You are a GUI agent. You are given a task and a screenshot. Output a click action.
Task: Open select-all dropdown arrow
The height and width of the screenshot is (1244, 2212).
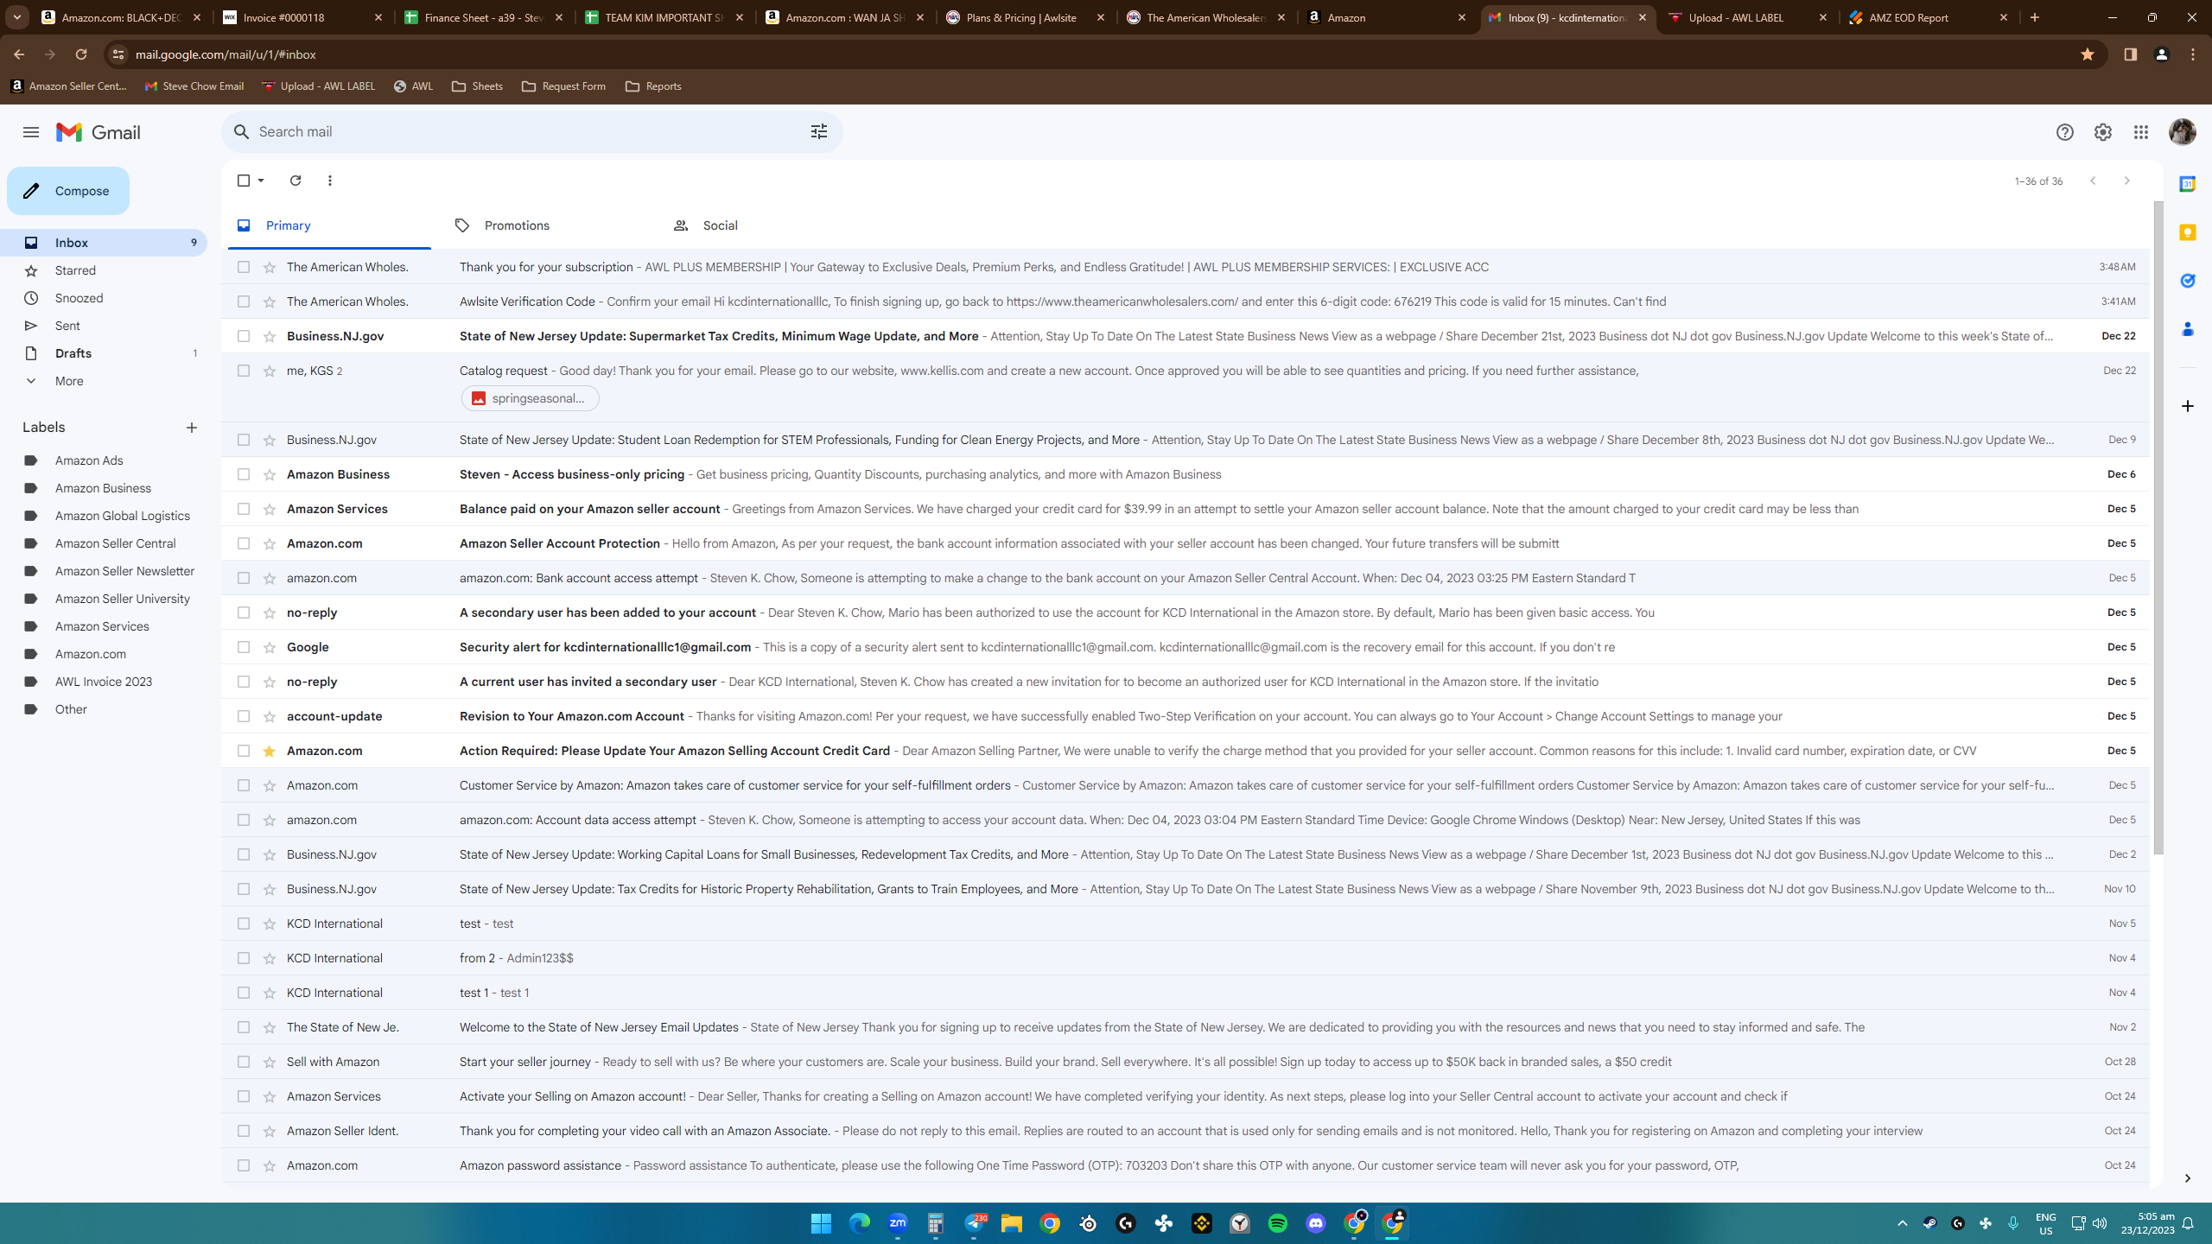pos(261,181)
